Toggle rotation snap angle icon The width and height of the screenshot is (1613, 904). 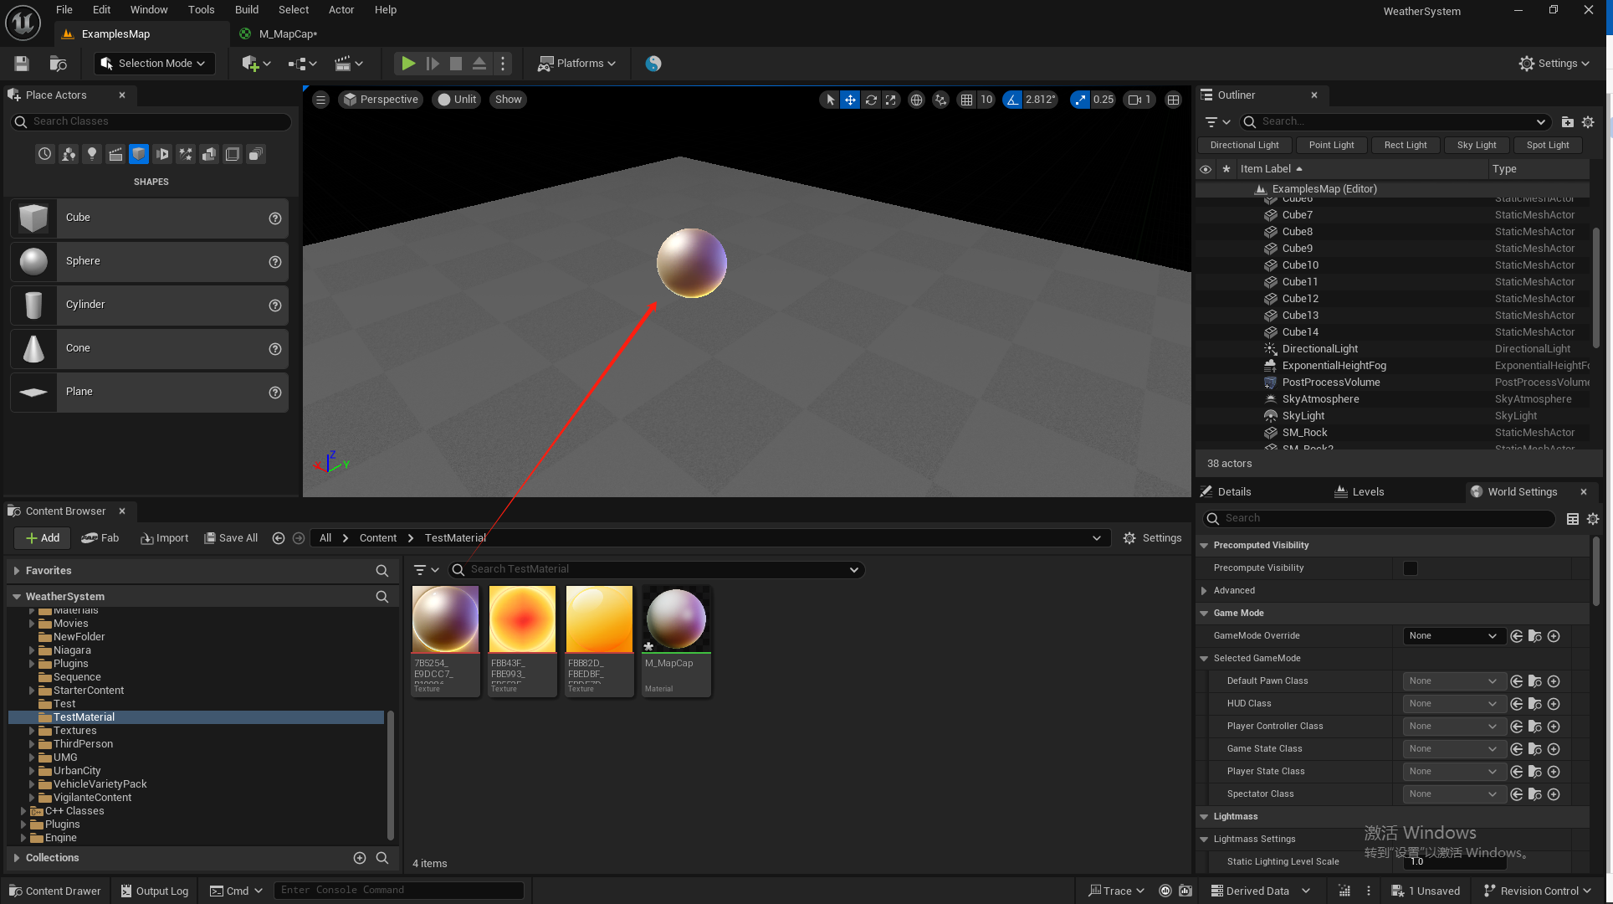pyautogui.click(x=1013, y=100)
